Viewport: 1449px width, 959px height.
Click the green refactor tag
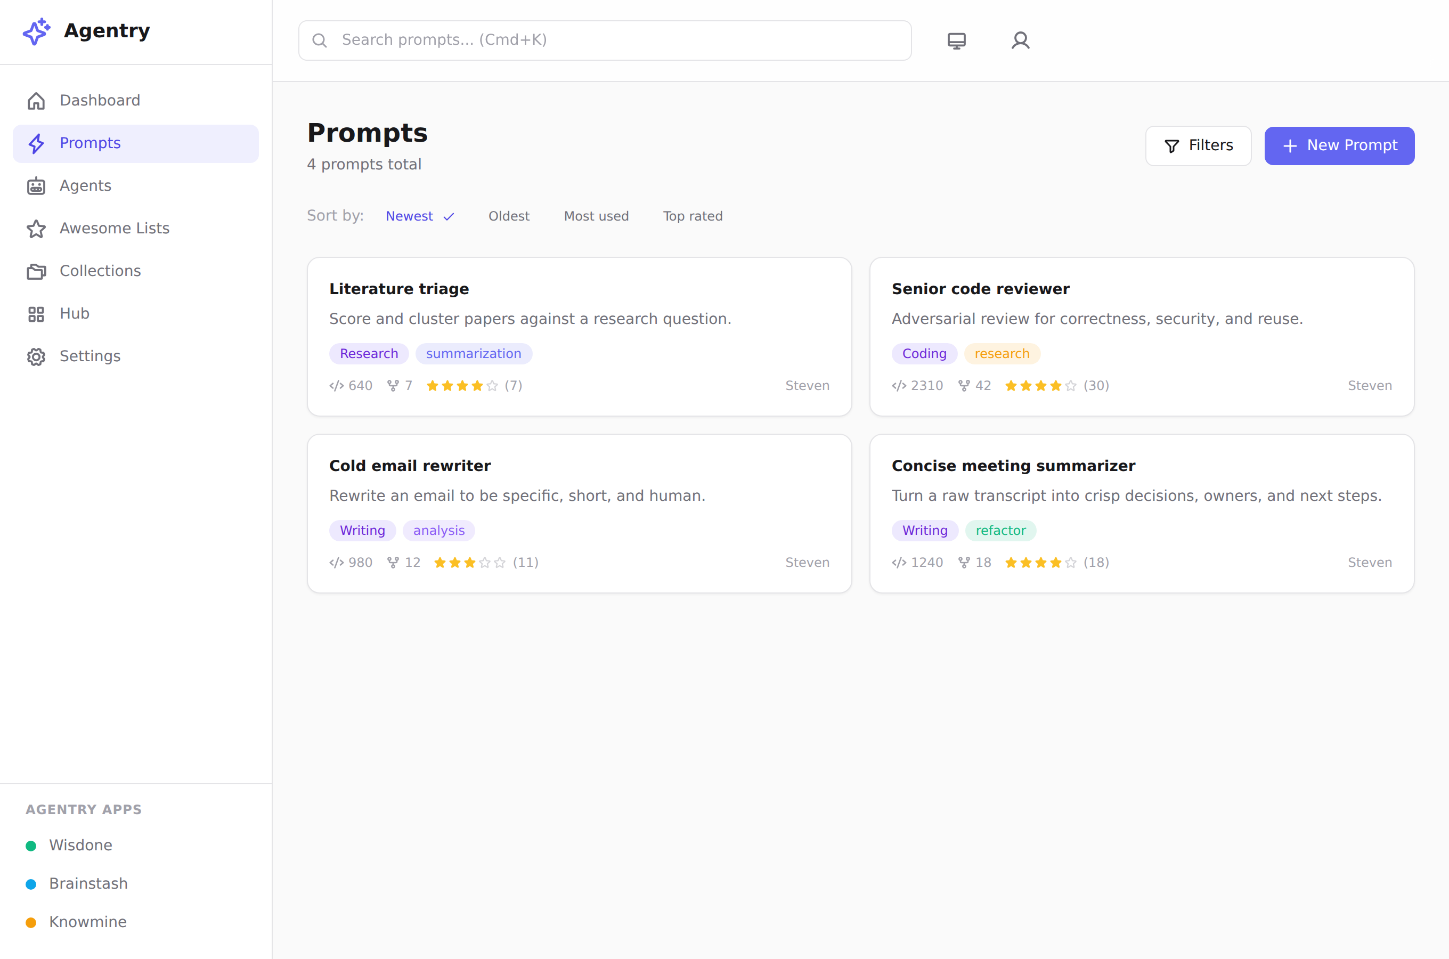point(1001,530)
